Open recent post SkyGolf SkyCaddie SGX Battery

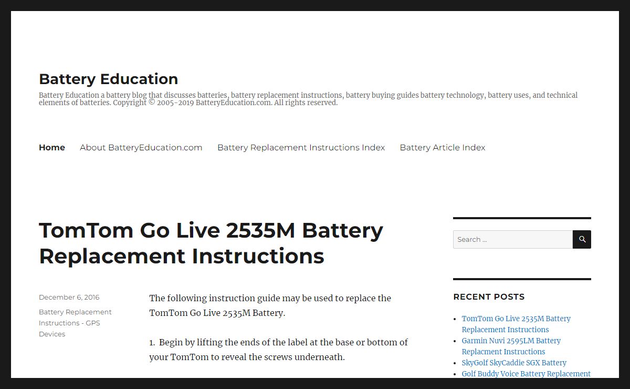(514, 363)
